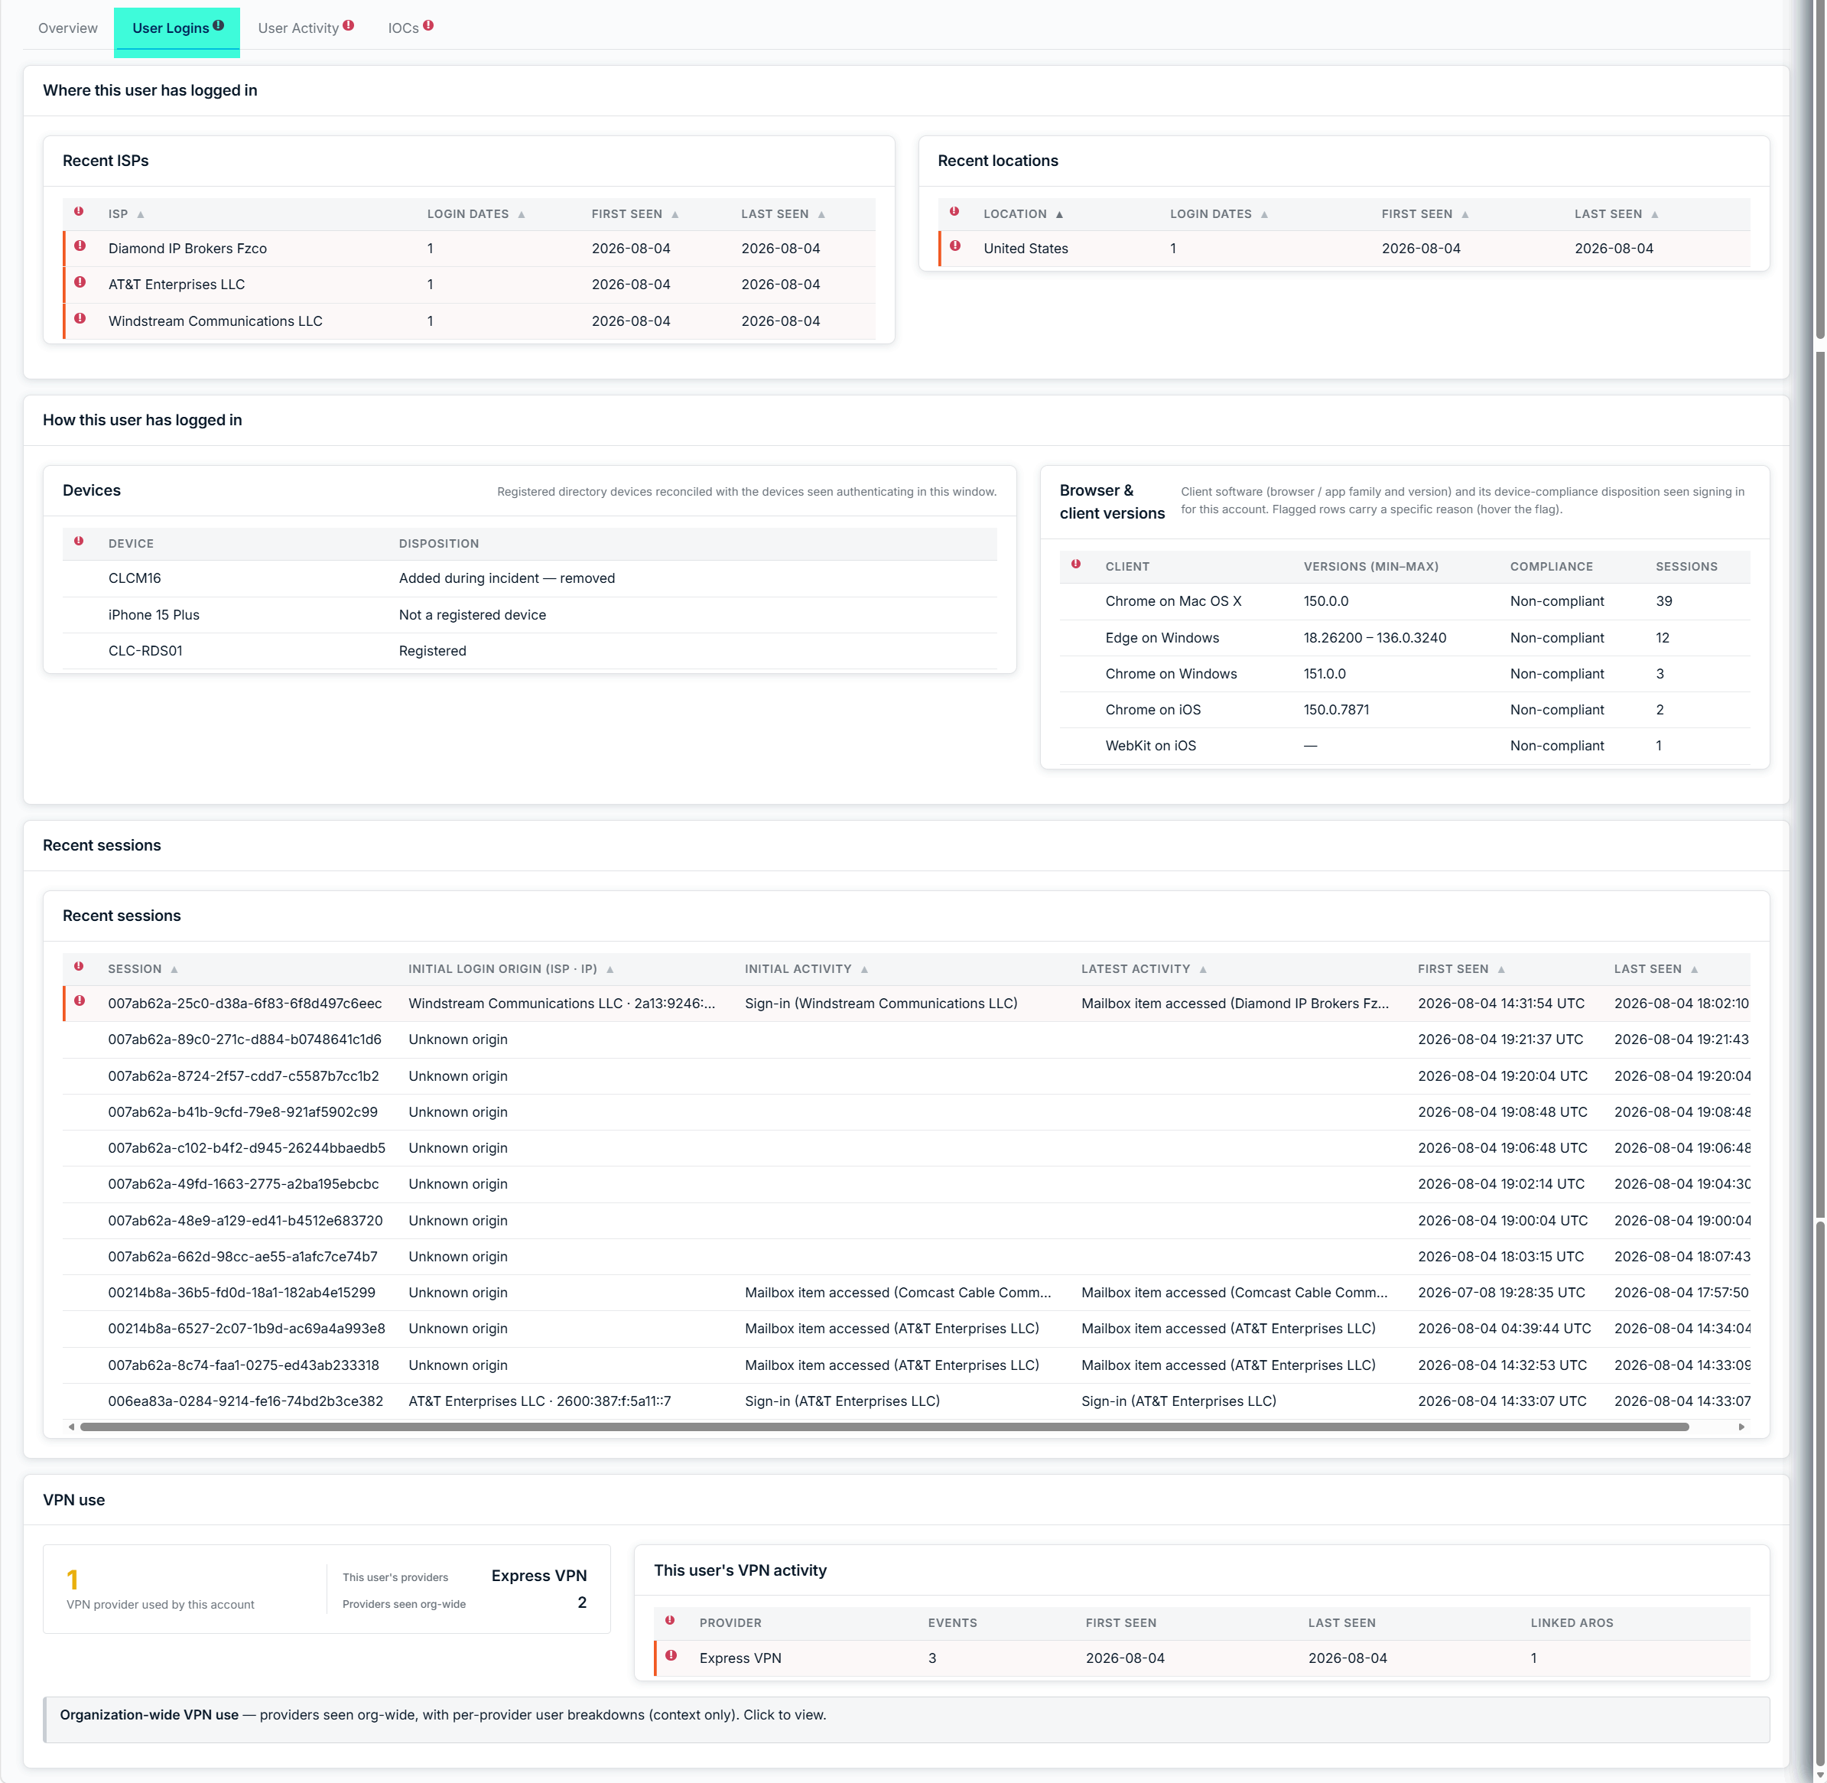The height and width of the screenshot is (1783, 1827).
Task: Sort Recent ISPs by Last Seen
Action: point(783,214)
